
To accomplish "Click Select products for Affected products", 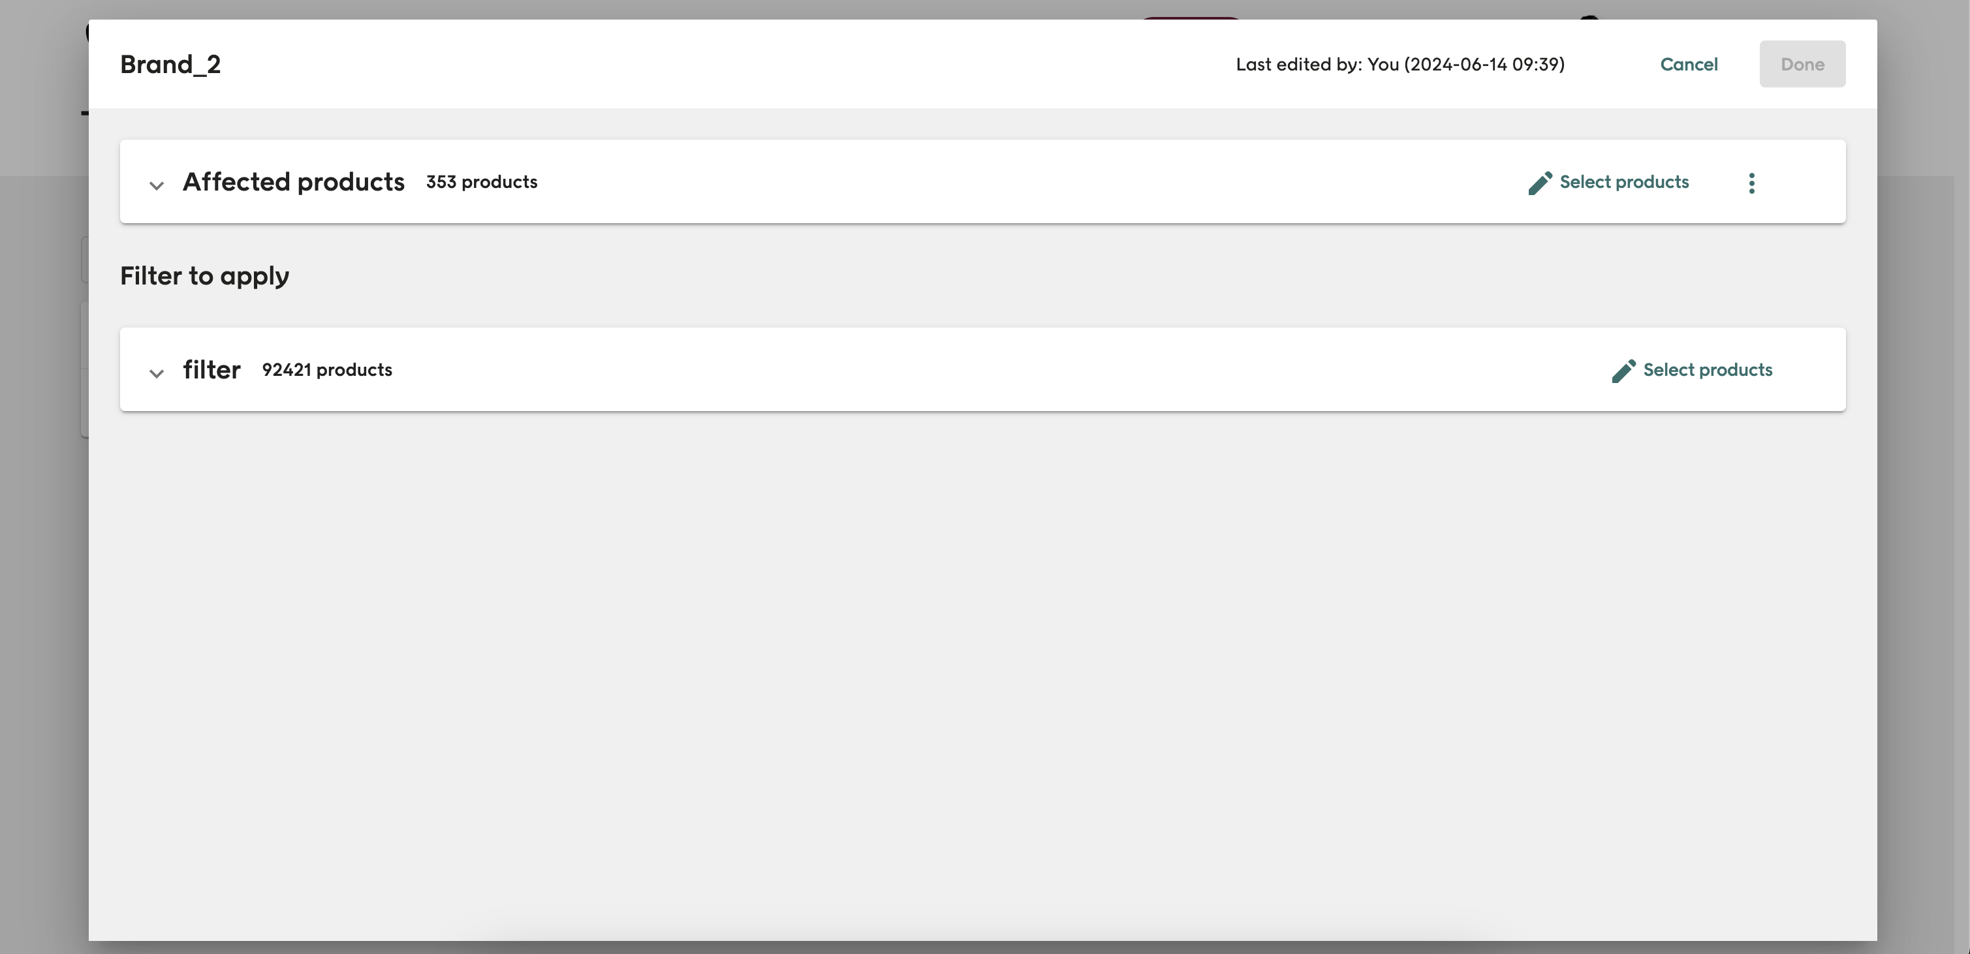I will [1623, 182].
